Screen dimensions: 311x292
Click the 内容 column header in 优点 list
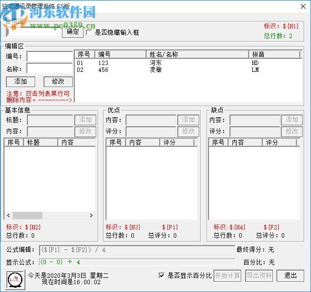click(x=143, y=142)
